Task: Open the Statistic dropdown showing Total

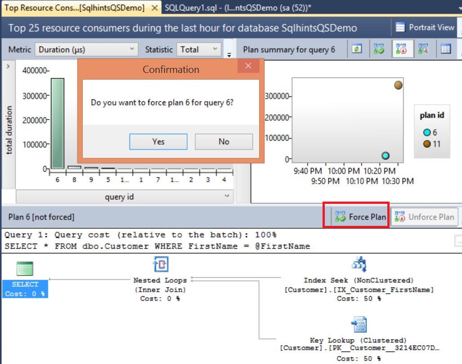Action: pyautogui.click(x=200, y=49)
